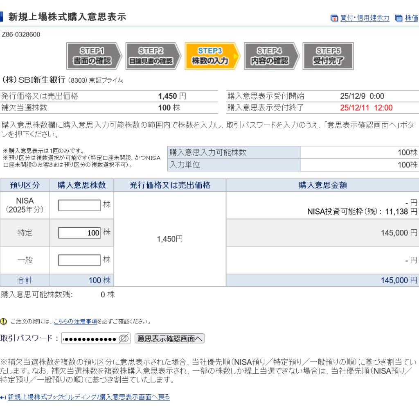The image size is (419, 407).
Task: Click the STEP2 目論見書の確認 step arrow
Action: 152,56
